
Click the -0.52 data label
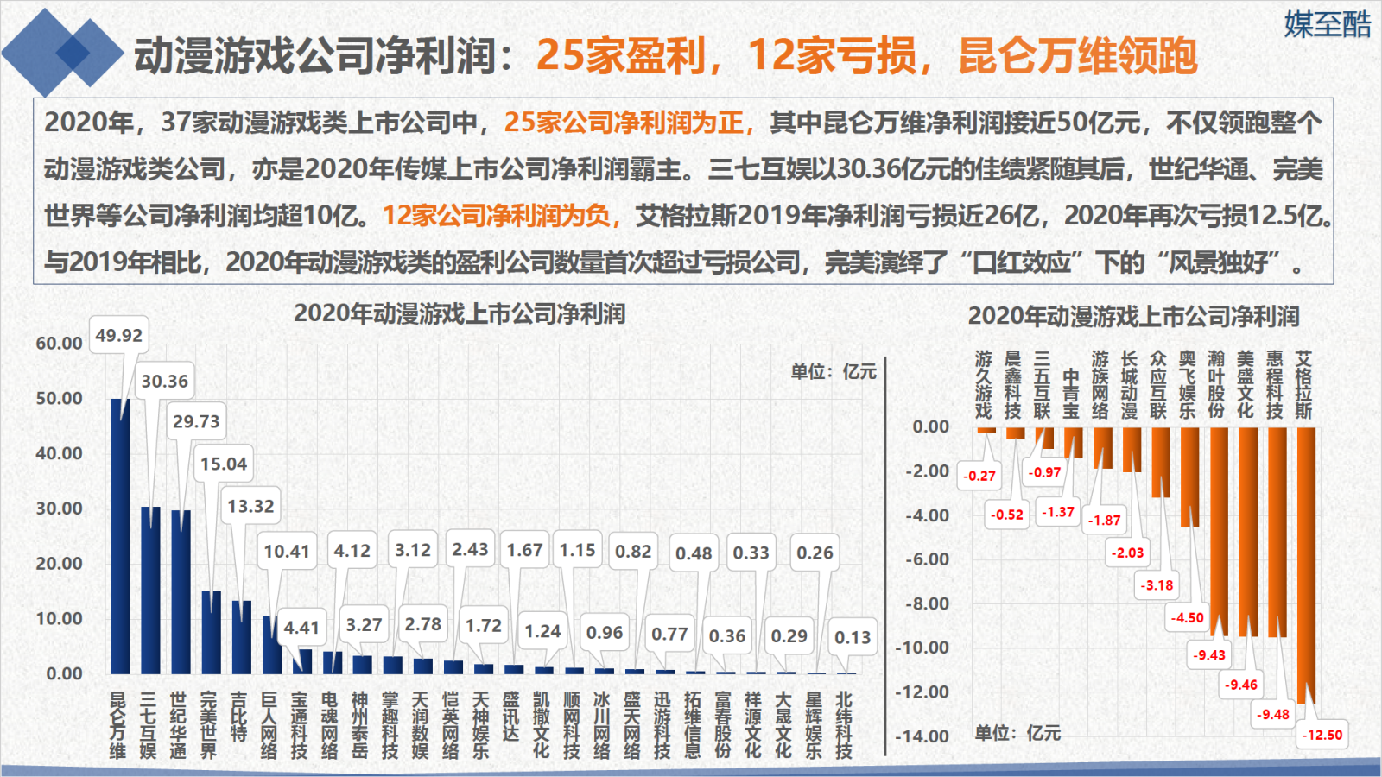(1007, 515)
